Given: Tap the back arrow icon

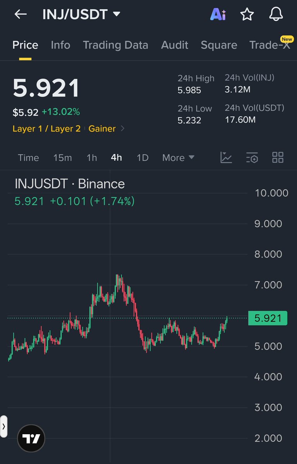Looking at the screenshot, I should coord(21,14).
